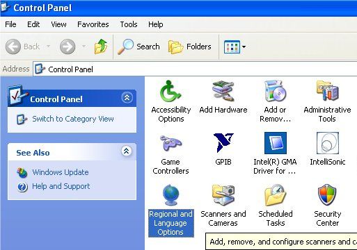Open Accessibility Options applet icon
Image resolution: width=357 pixels, height=250 pixels.
(170, 91)
